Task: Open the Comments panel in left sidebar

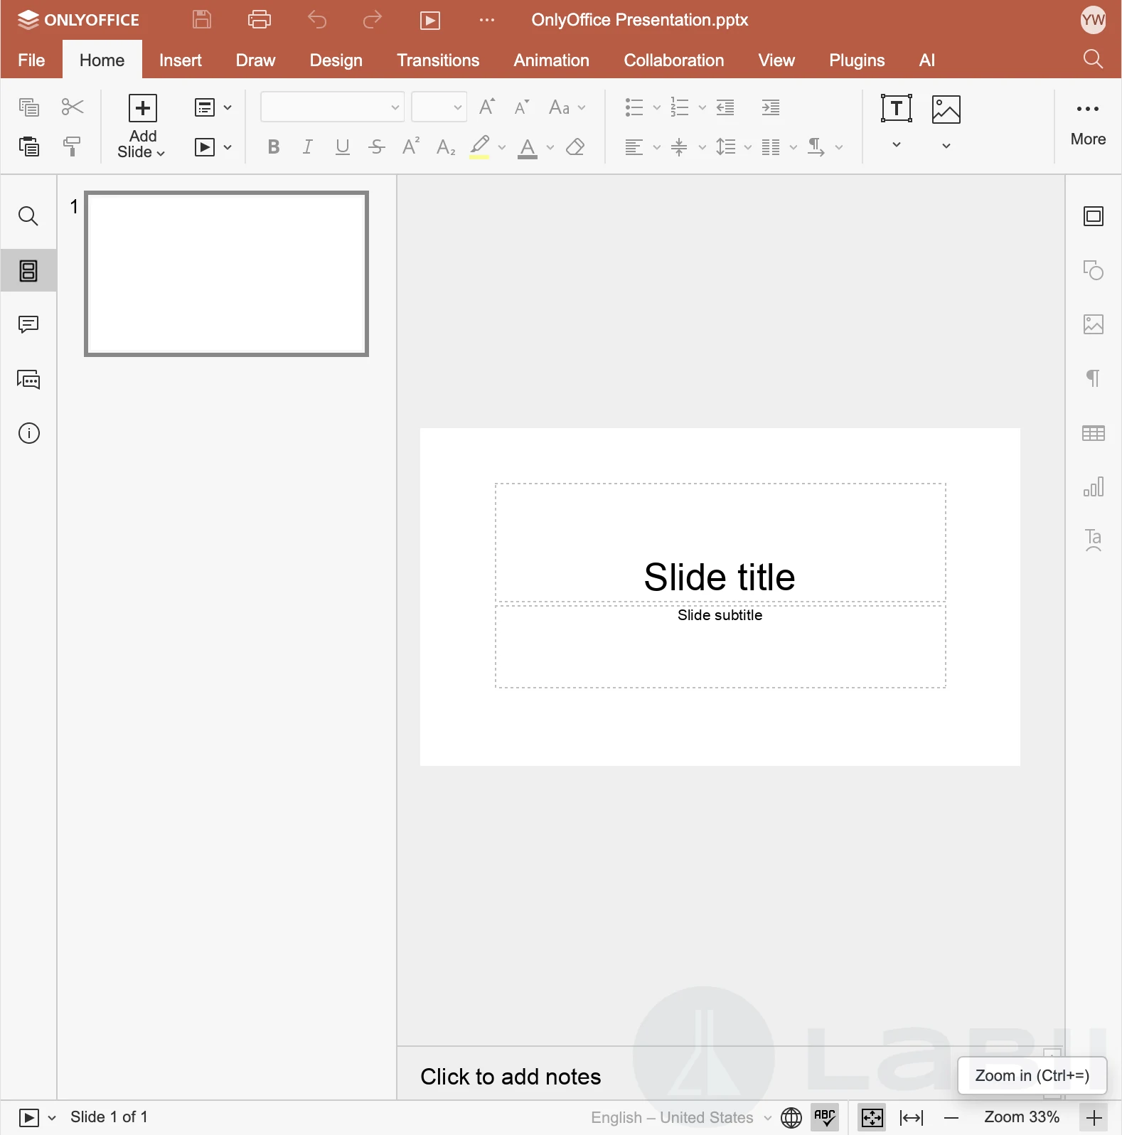Action: (28, 325)
